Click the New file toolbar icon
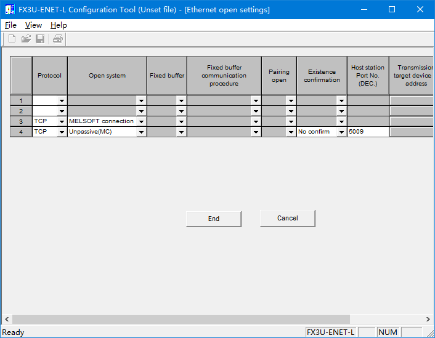The width and height of the screenshot is (435, 338). 12,39
